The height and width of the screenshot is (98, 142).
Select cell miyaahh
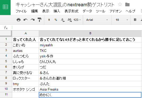coord(90,45)
